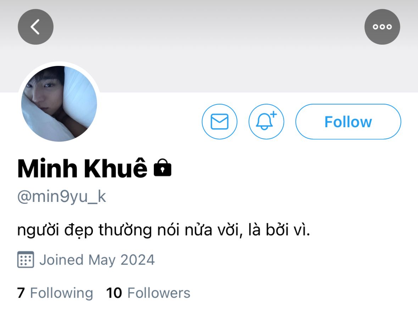Click the word Following
The width and height of the screenshot is (418, 316).
tap(61, 293)
